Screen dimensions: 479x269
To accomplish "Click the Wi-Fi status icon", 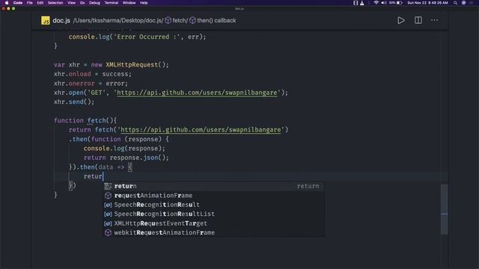I will (x=376, y=3).
